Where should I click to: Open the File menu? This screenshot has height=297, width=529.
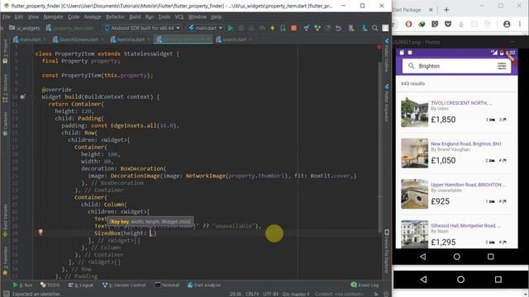(x=6, y=16)
